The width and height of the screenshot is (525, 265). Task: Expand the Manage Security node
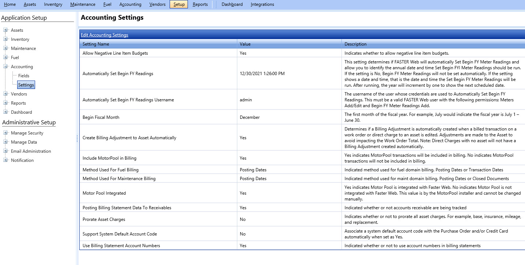5,133
